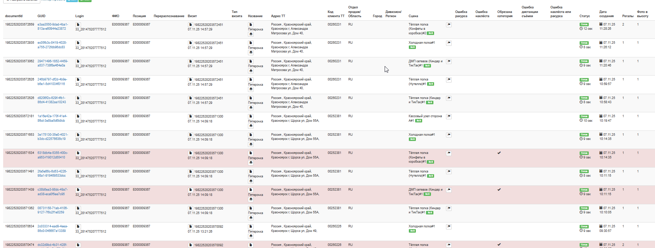Click Регалы value 2 in first row
655x248 pixels.
click(x=623, y=24)
